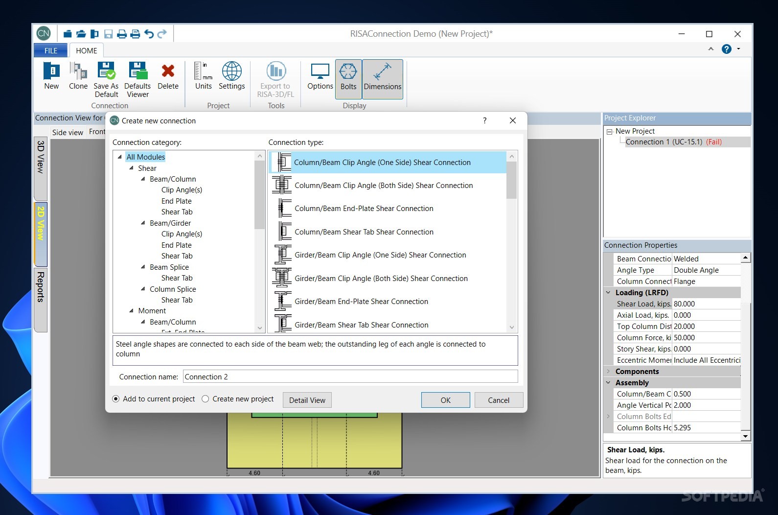Open the HOME ribbon tab
This screenshot has width=778, height=515.
pos(86,50)
